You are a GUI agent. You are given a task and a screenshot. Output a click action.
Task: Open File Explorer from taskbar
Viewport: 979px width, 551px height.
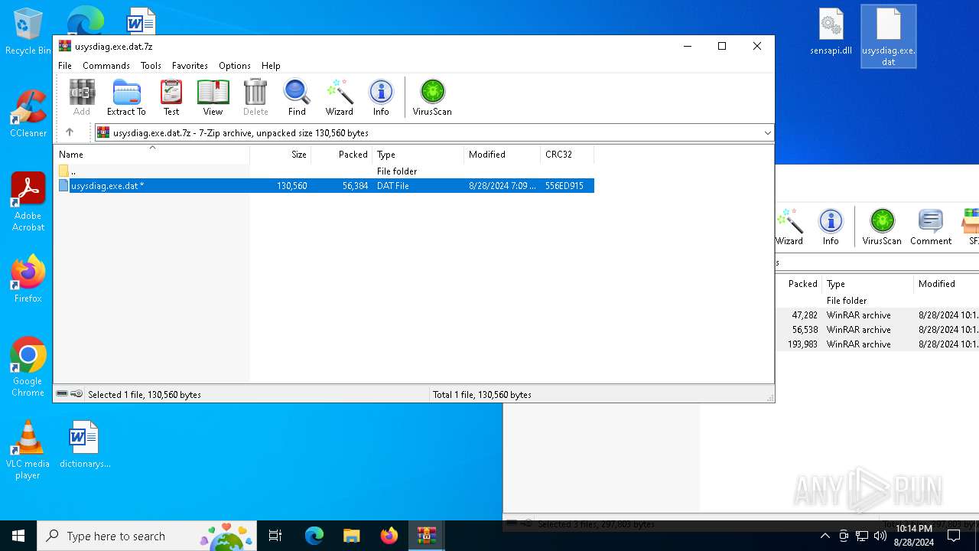[x=352, y=536]
